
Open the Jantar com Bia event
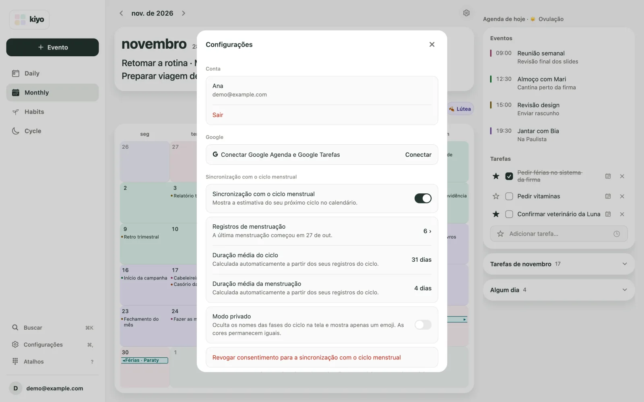(x=559, y=135)
